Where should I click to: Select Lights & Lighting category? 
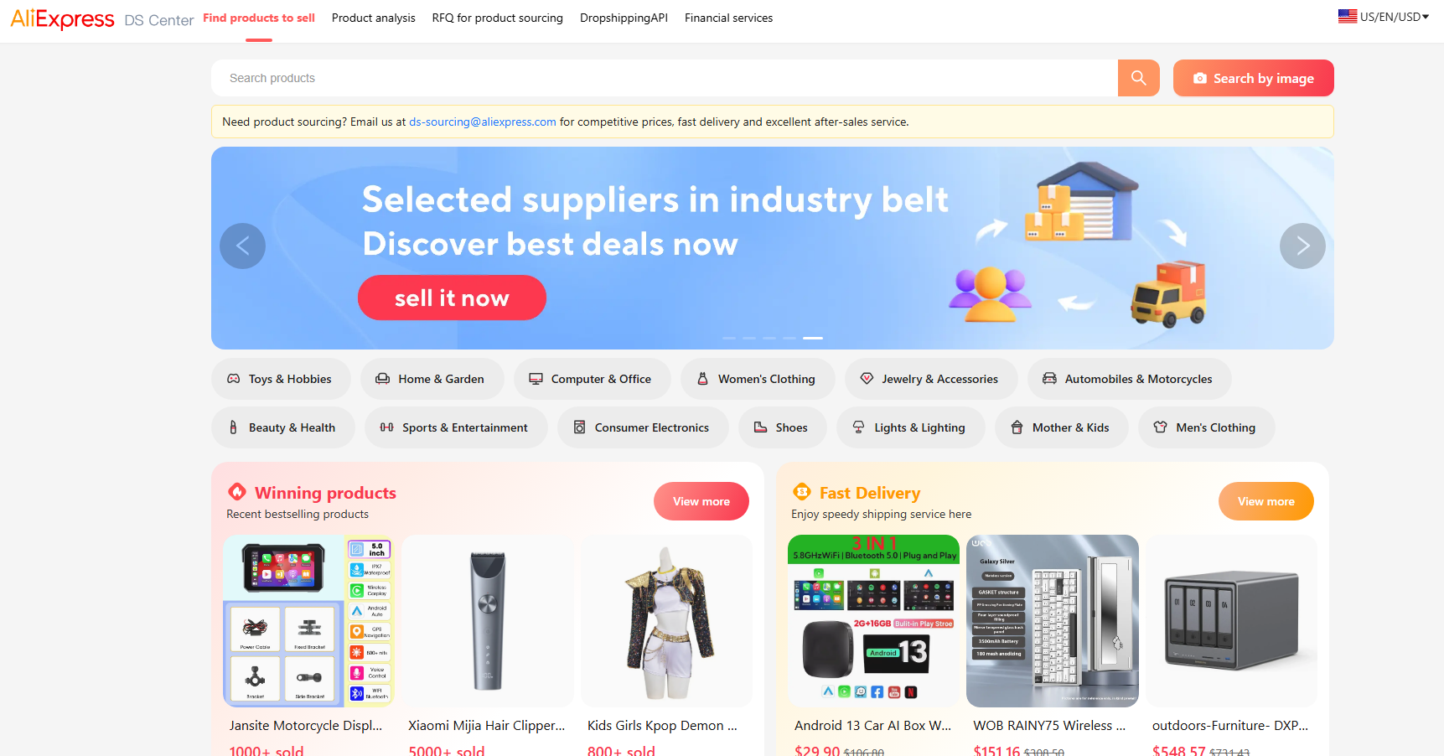[x=910, y=427]
